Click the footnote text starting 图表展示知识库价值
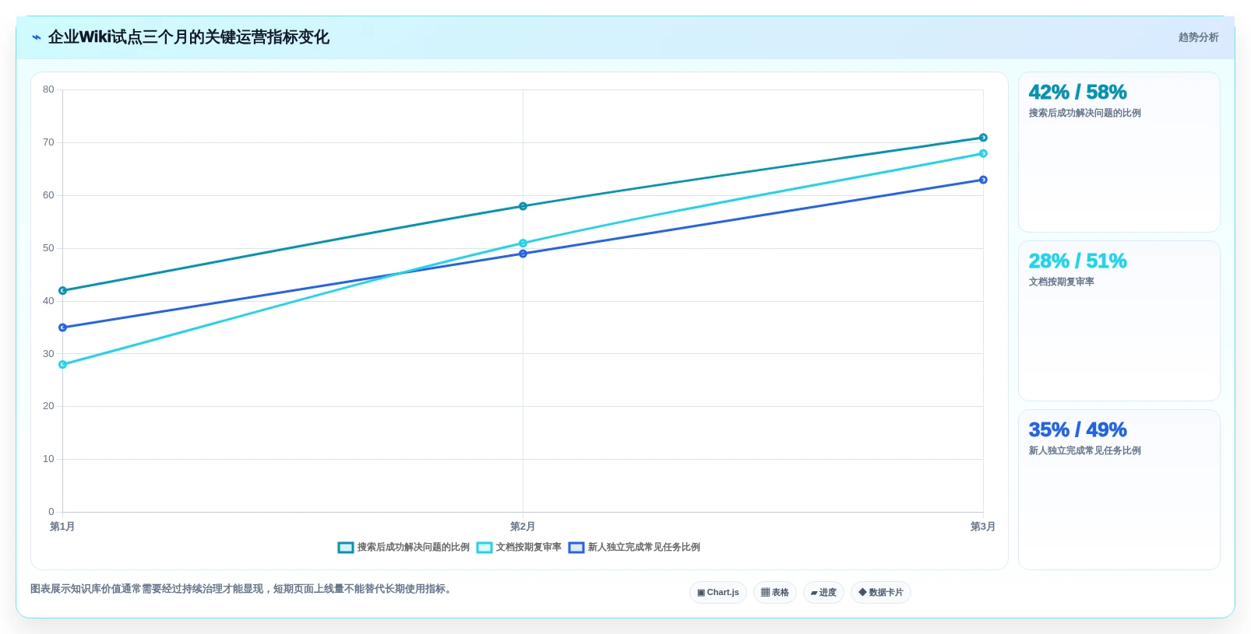The width and height of the screenshot is (1251, 634). (241, 589)
